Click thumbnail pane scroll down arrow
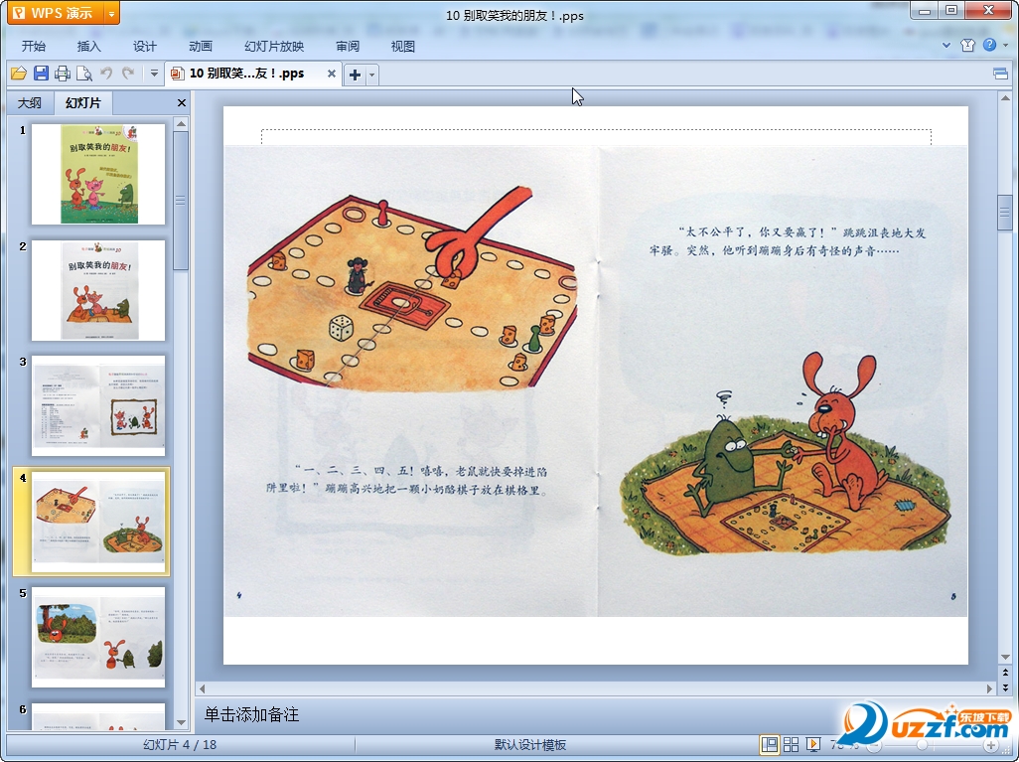Screen dimensions: 1019x762 pyautogui.click(x=182, y=722)
